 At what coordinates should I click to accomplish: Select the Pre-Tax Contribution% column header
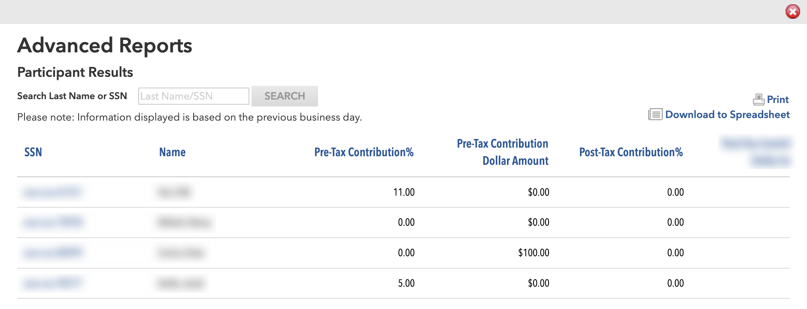(x=364, y=152)
